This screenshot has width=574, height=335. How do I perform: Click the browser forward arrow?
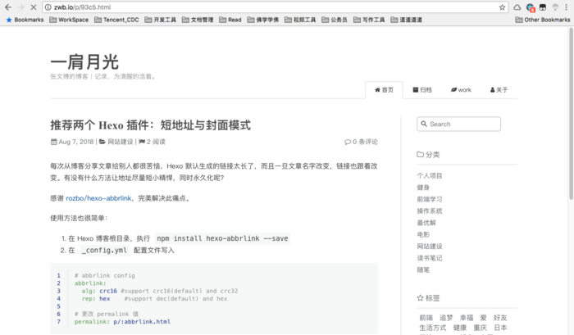20,7
